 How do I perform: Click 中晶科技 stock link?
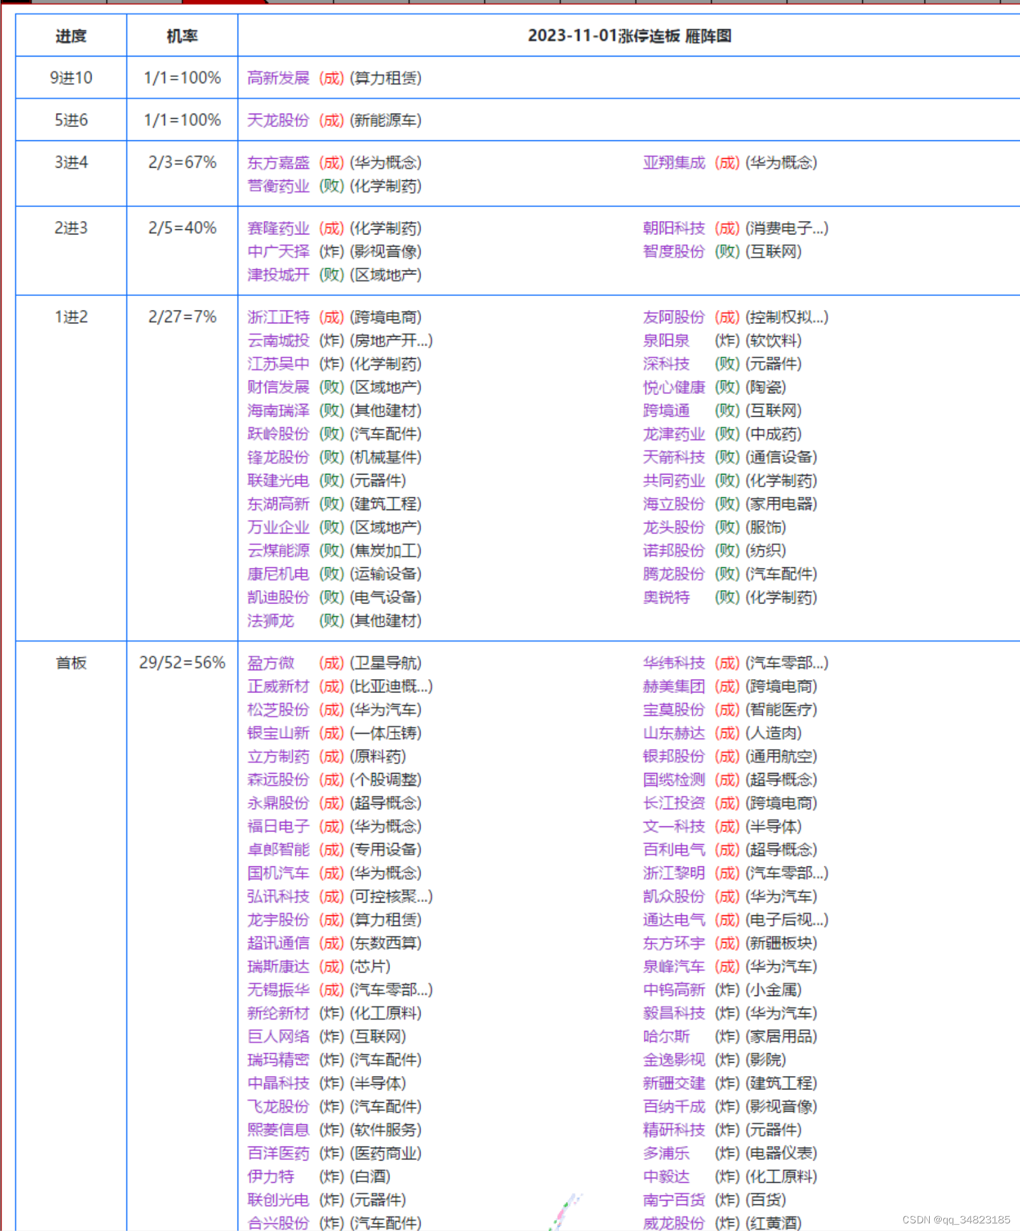pyautogui.click(x=278, y=1083)
